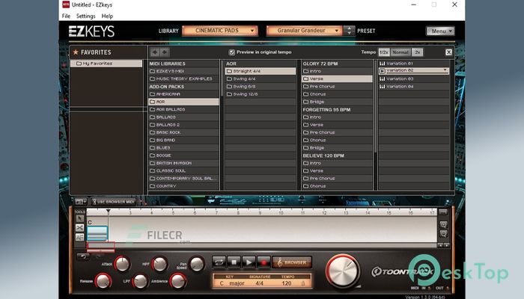The height and width of the screenshot is (299, 524).
Task: Click the key field C major
Action: (232, 283)
